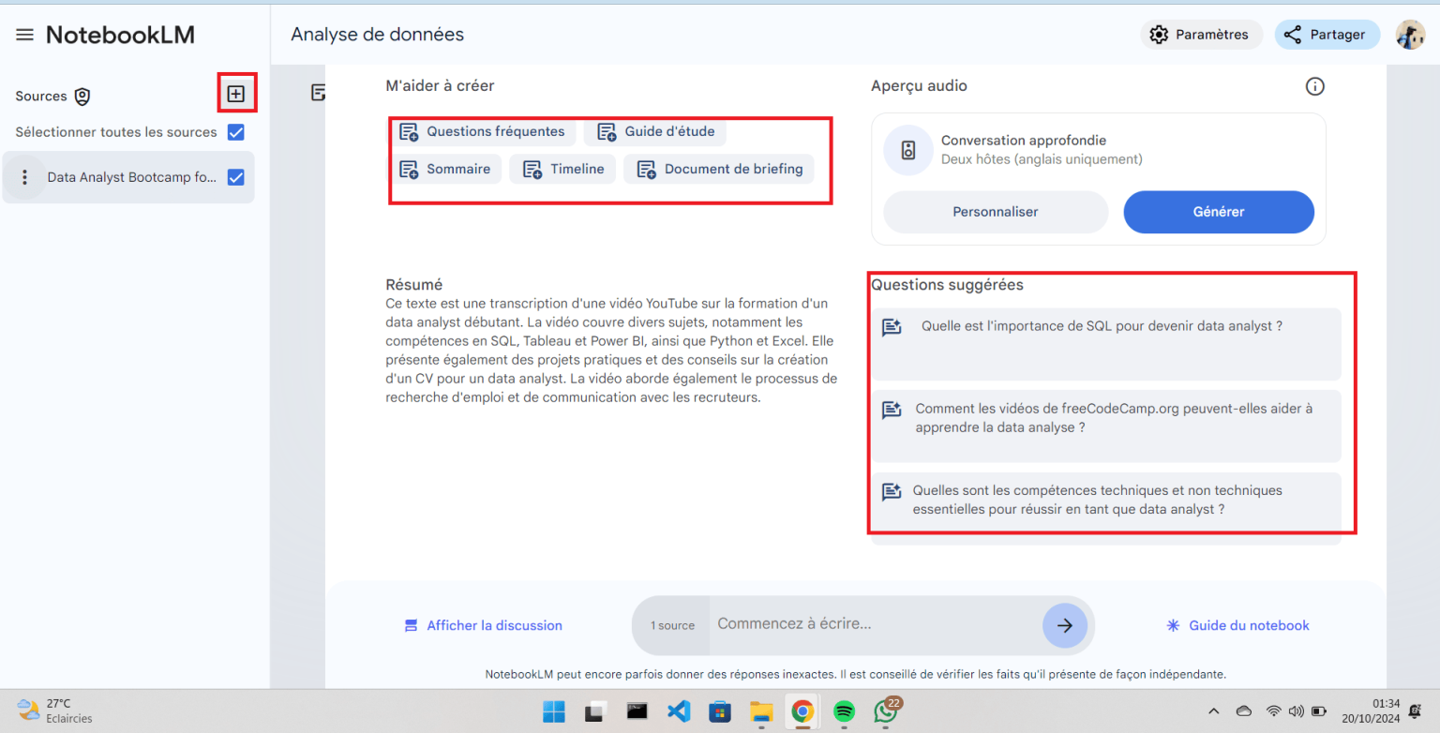The width and height of the screenshot is (1440, 733).
Task: Uncheck Sélectionner toutes les sources
Action: [x=235, y=131]
